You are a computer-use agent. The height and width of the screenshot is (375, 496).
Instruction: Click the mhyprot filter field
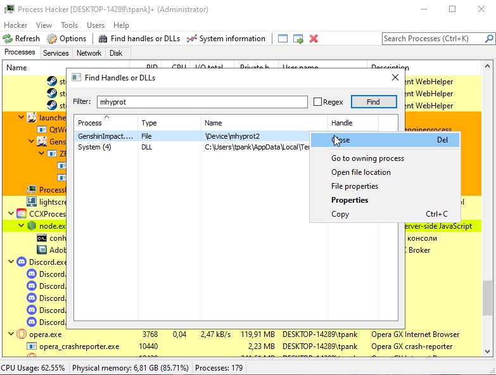click(202, 102)
